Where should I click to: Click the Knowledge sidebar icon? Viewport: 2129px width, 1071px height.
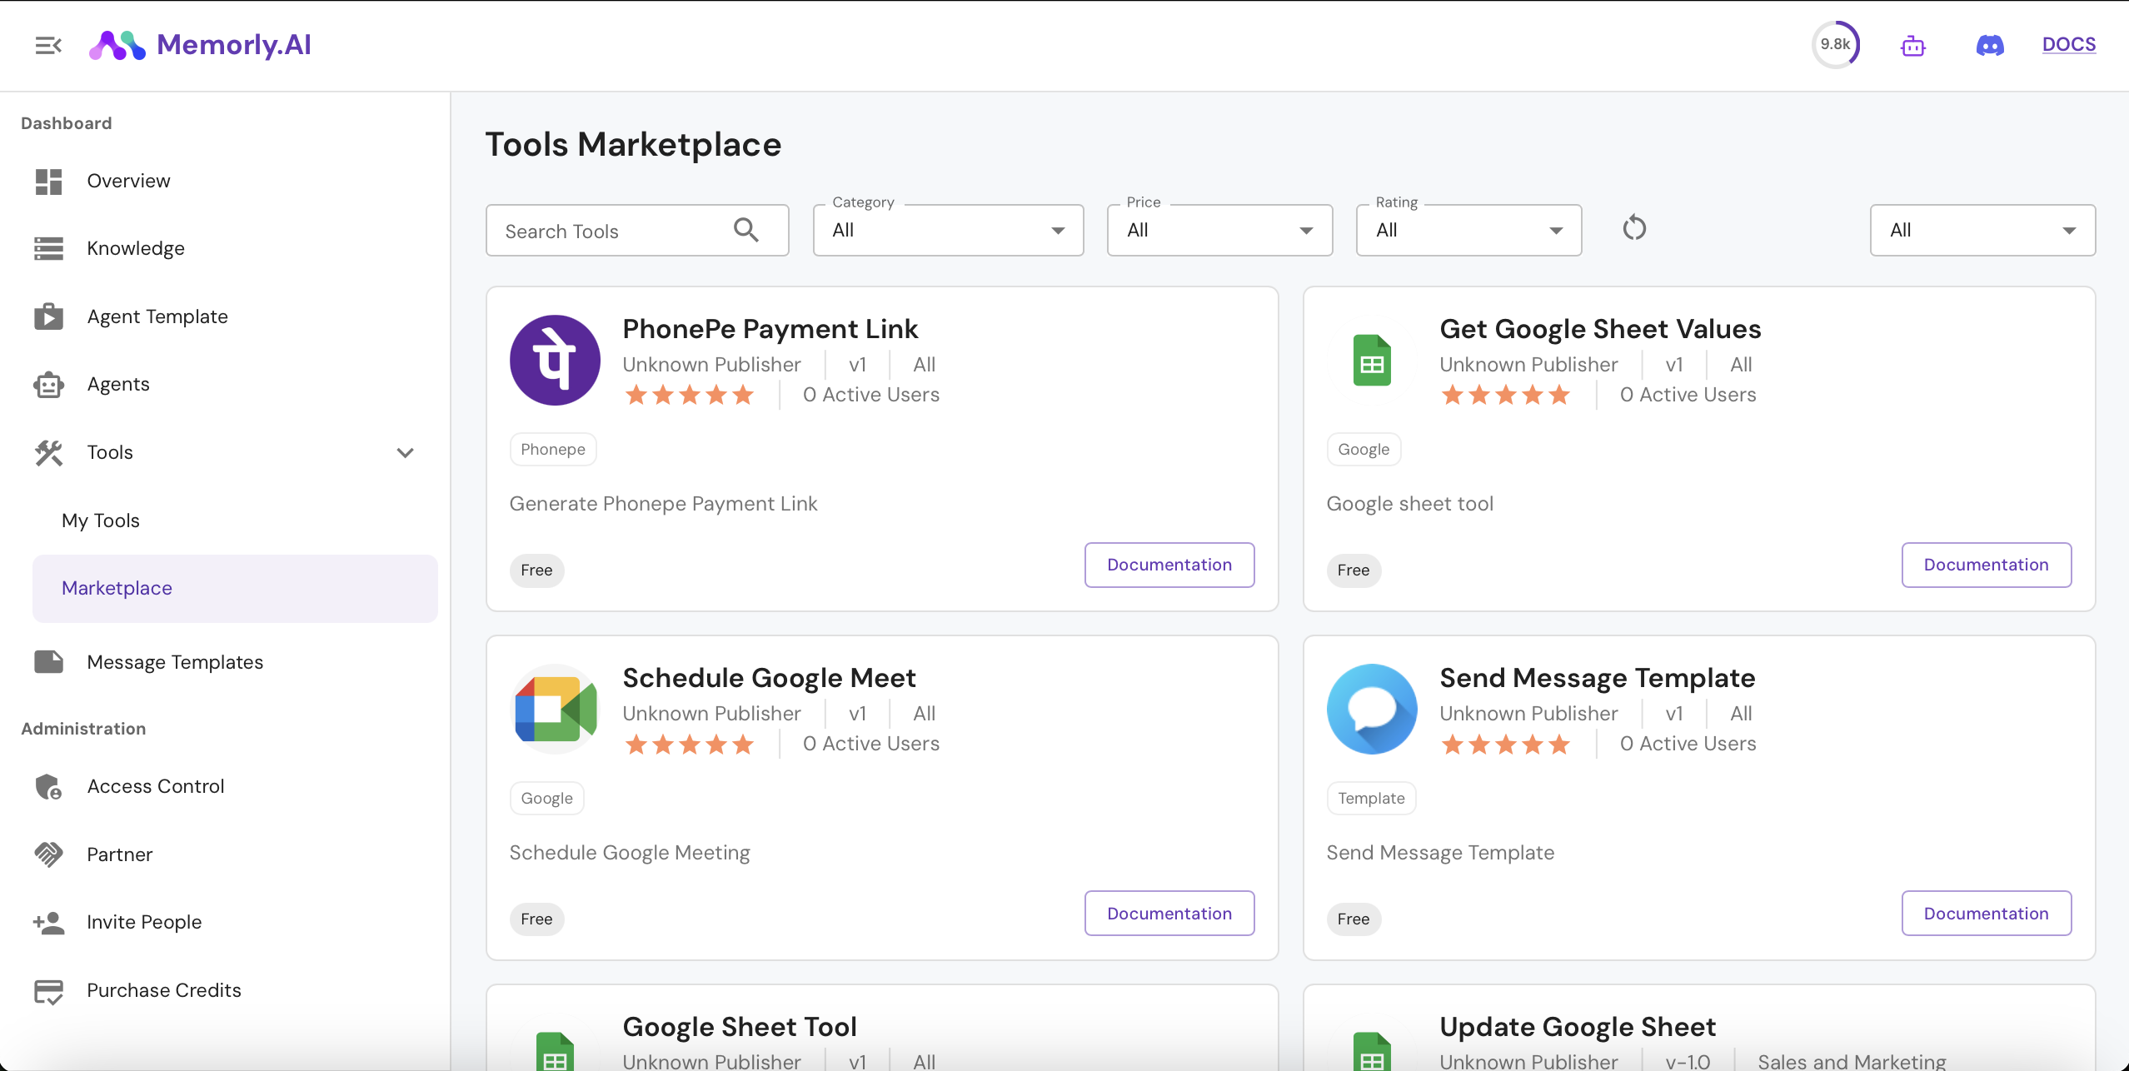coord(49,248)
